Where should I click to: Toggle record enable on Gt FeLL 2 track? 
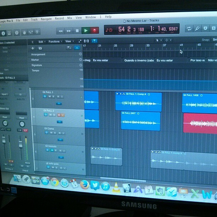[x=59, y=115]
